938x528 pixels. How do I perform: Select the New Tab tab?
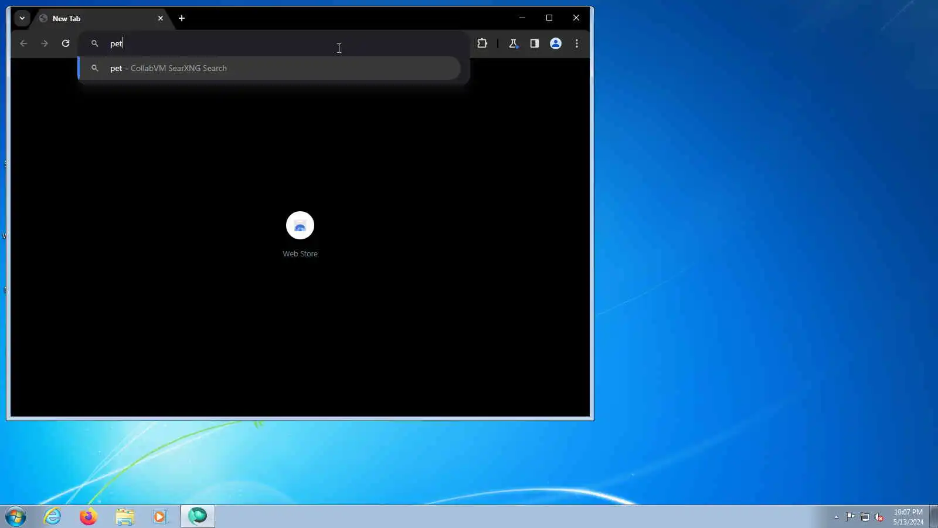(x=101, y=18)
